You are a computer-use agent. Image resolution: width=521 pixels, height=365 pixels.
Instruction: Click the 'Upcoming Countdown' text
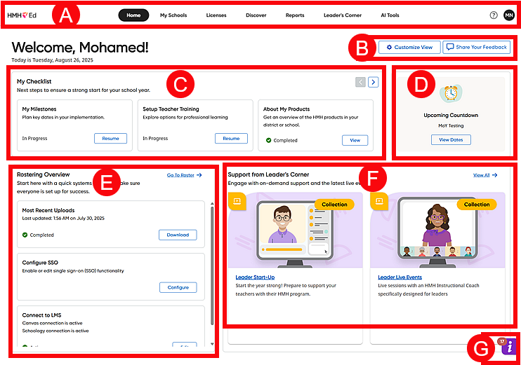451,115
